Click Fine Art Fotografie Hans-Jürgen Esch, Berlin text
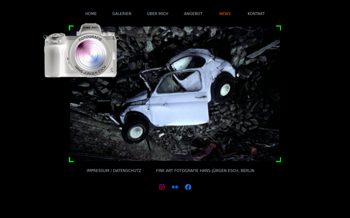 205,170
